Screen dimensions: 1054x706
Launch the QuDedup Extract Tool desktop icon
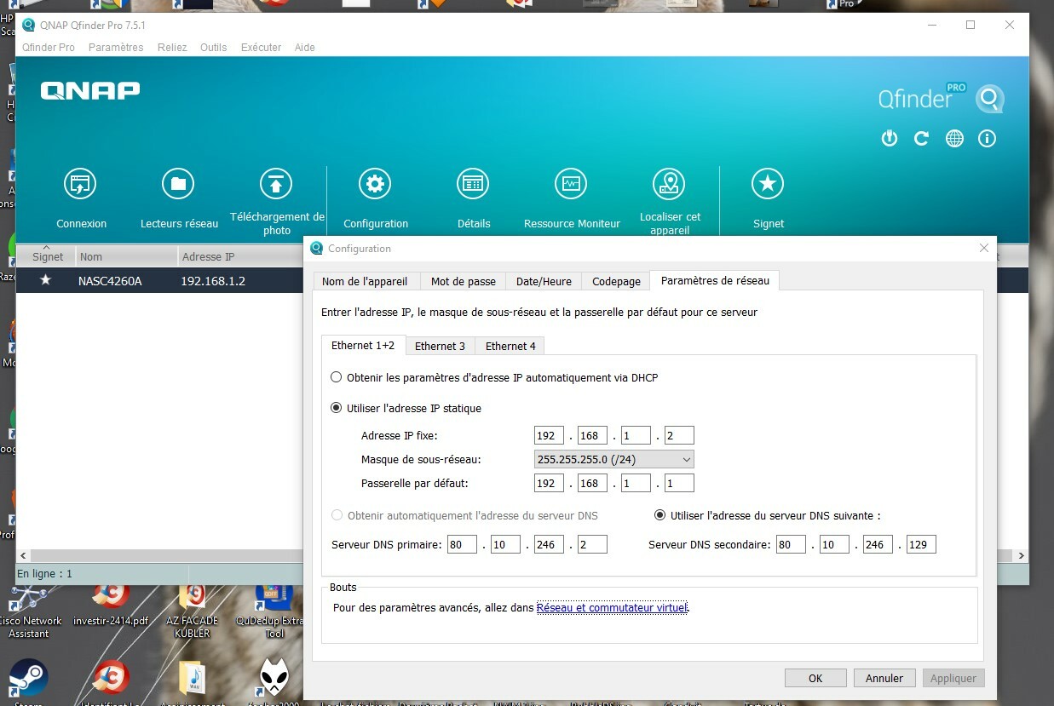point(274,609)
